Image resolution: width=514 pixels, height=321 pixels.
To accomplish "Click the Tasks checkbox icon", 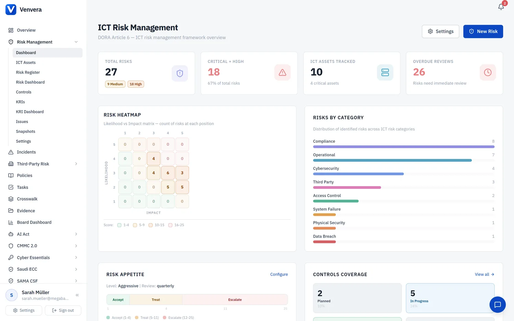I will point(11,187).
